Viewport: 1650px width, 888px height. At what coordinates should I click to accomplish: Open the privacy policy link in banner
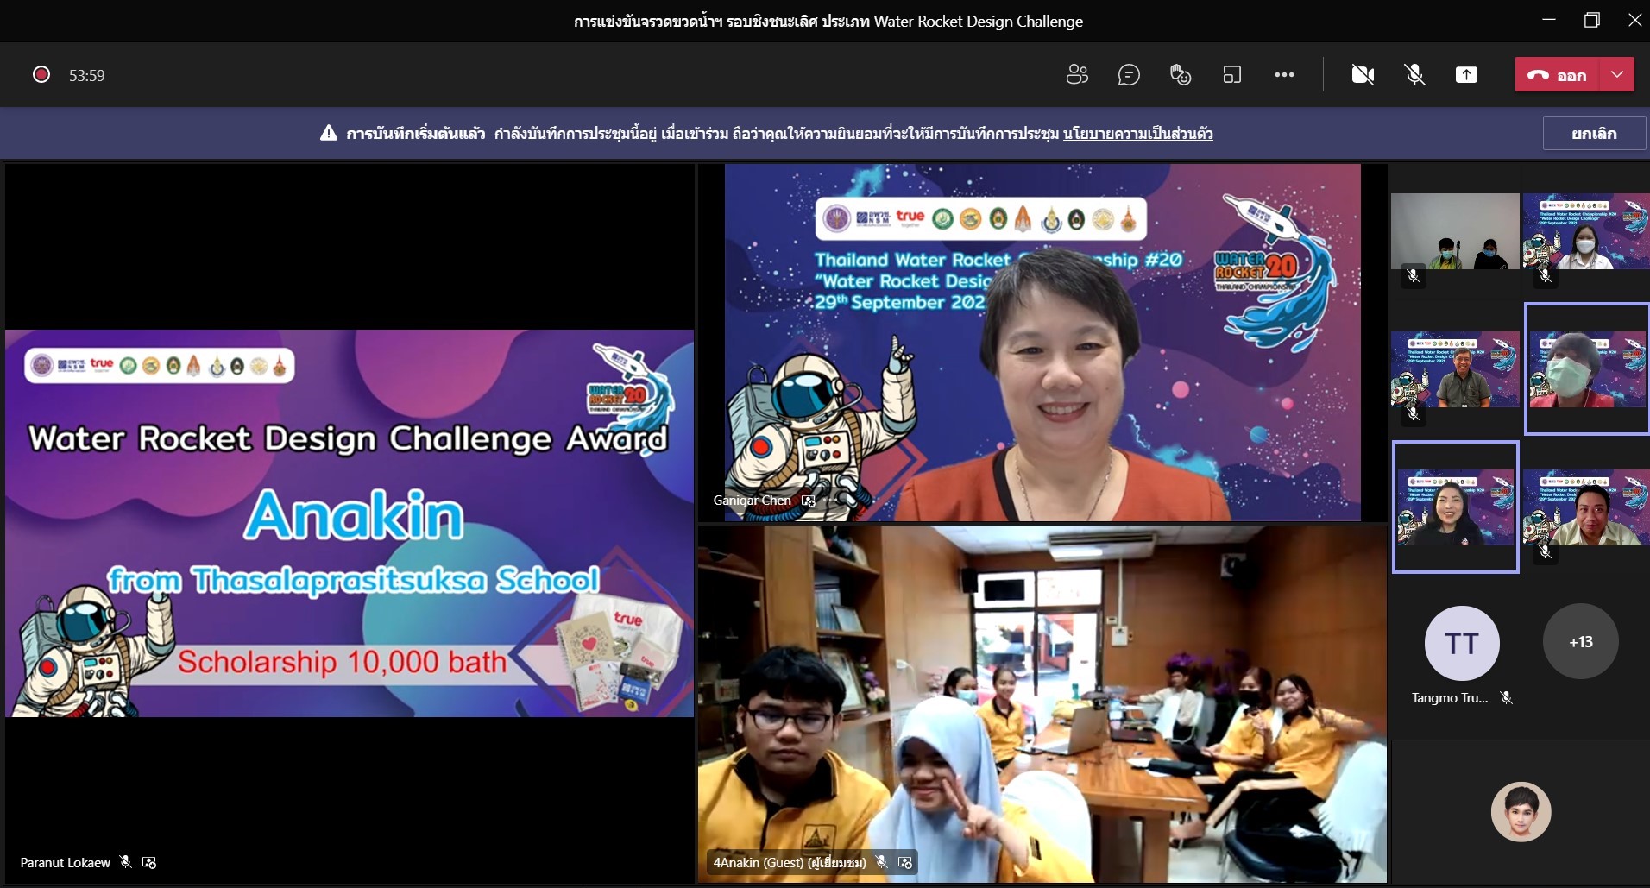tap(1137, 134)
